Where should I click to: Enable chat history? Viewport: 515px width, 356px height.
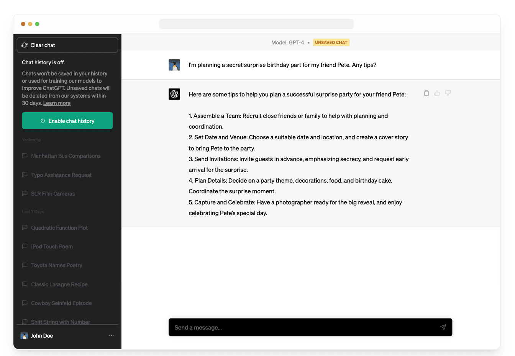click(x=67, y=121)
